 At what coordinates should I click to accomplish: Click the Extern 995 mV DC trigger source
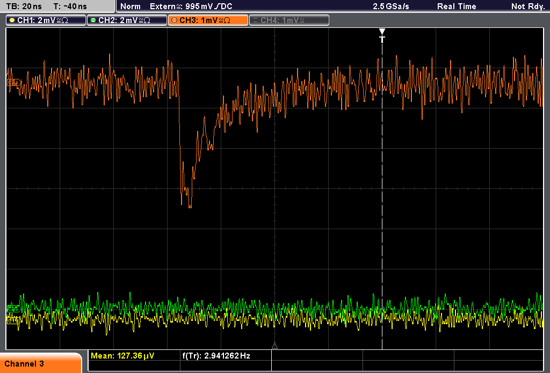coord(191,6)
